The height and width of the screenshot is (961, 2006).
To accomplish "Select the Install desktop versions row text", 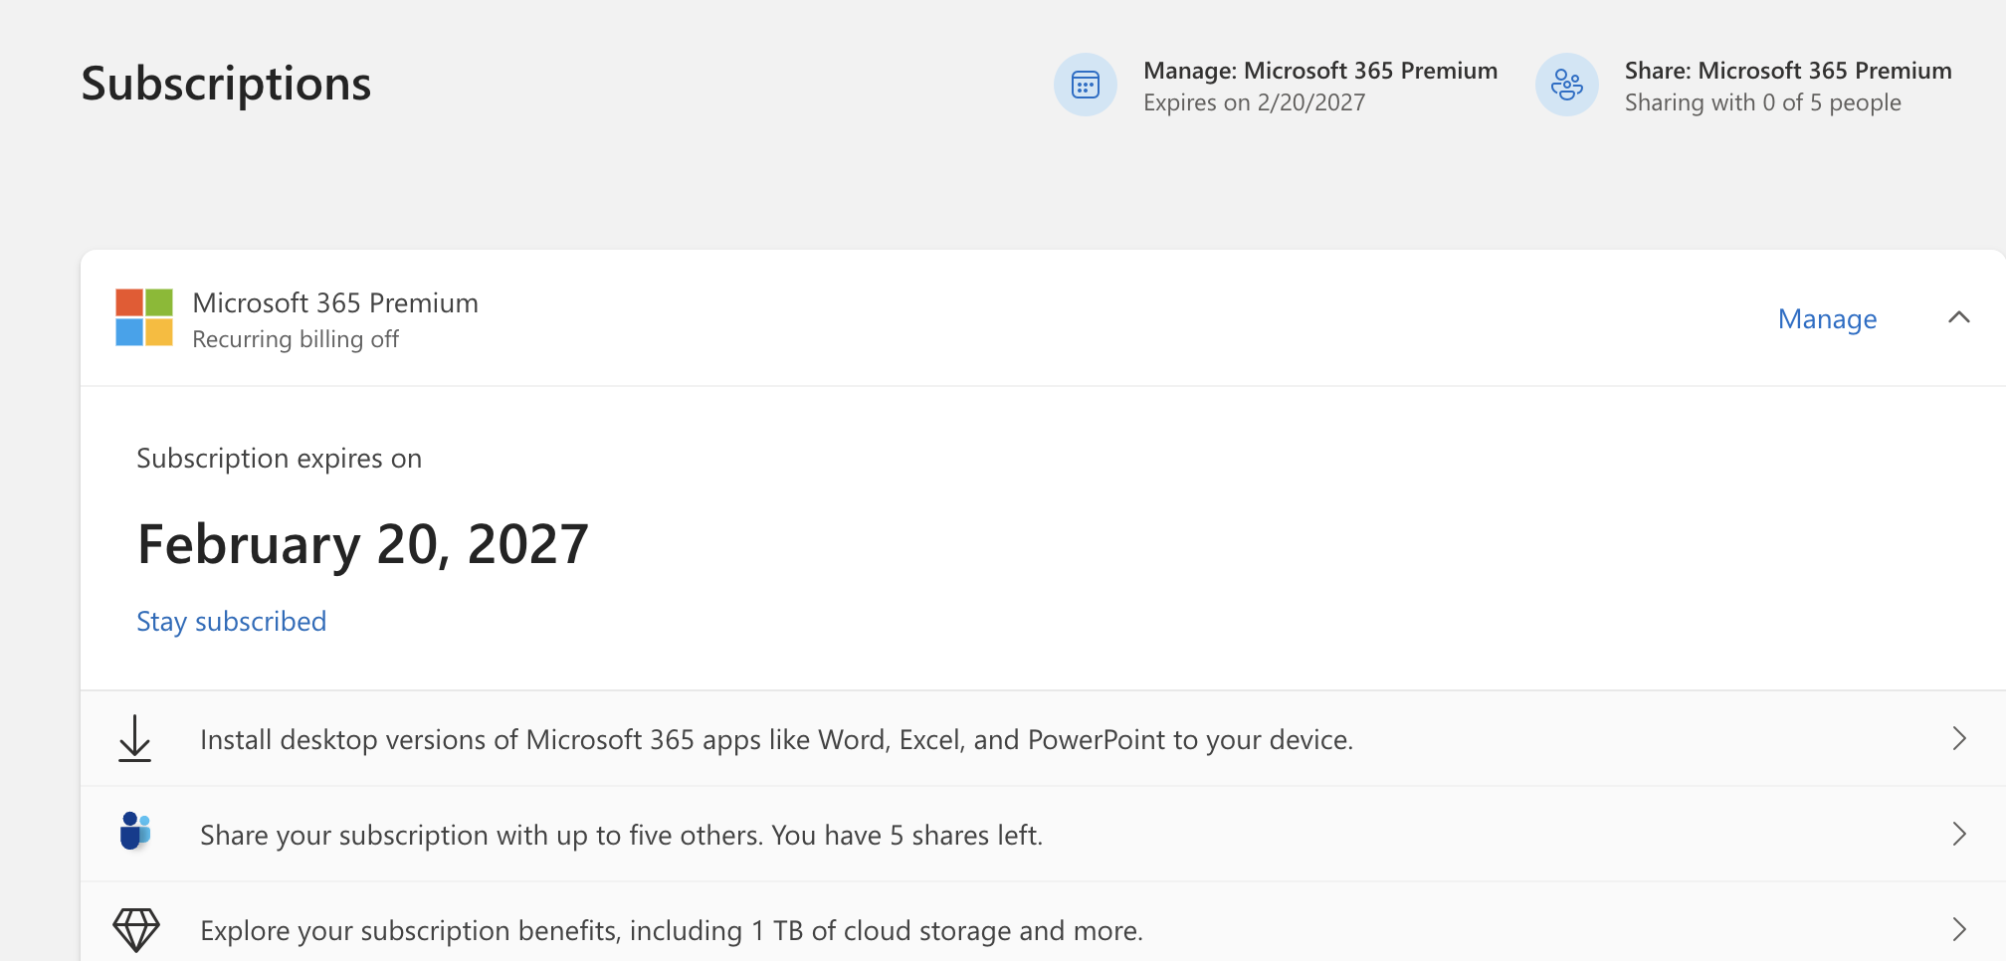I will pos(776,740).
